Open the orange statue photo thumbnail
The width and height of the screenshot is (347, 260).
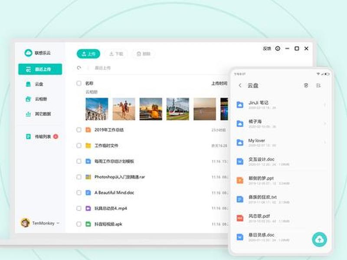coord(151,109)
